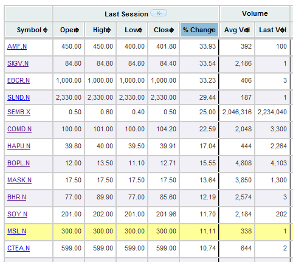Screen dimensions: 293x262
Task: Select SOY.N % change value 11.70
Action: pyautogui.click(x=208, y=214)
